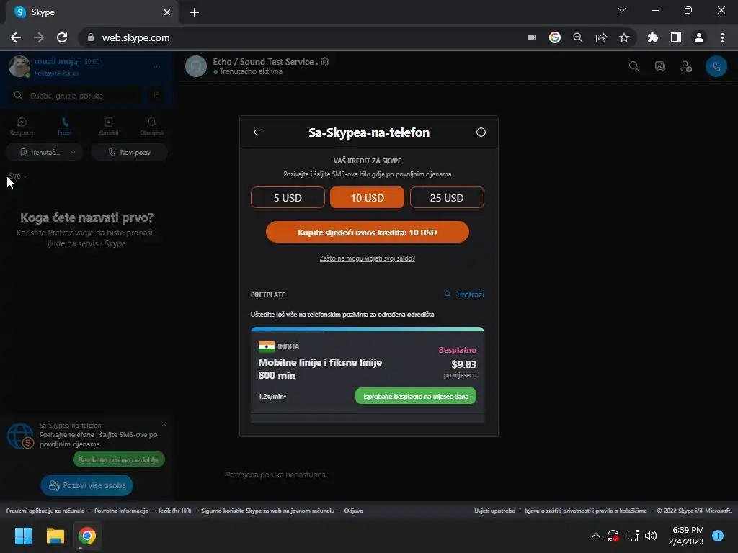Open Echo chat settings gear
This screenshot has height=553, width=738.
[x=325, y=62]
